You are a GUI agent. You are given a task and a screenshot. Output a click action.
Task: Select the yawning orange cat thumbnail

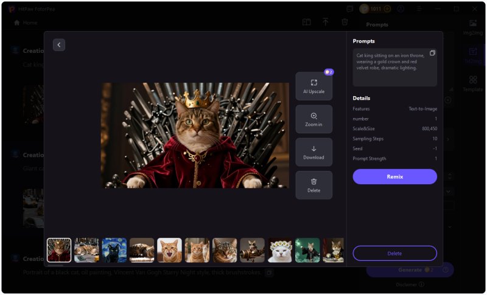click(170, 250)
